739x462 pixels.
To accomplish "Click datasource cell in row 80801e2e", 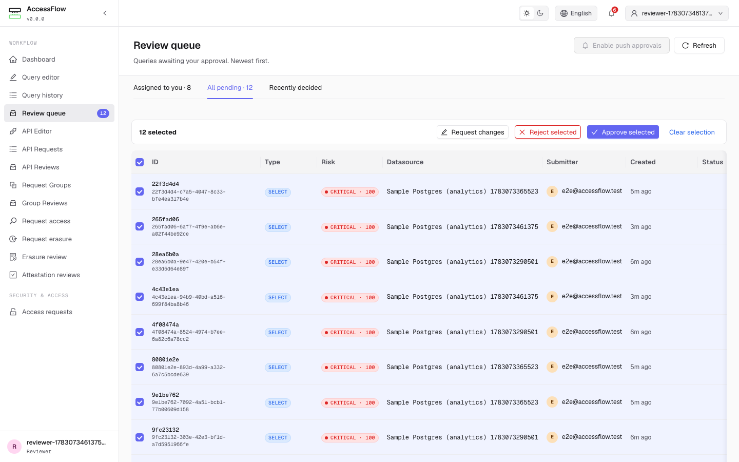I will pyautogui.click(x=462, y=367).
